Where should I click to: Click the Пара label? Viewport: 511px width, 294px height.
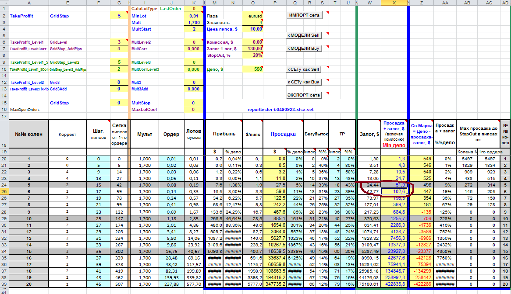click(x=212, y=16)
